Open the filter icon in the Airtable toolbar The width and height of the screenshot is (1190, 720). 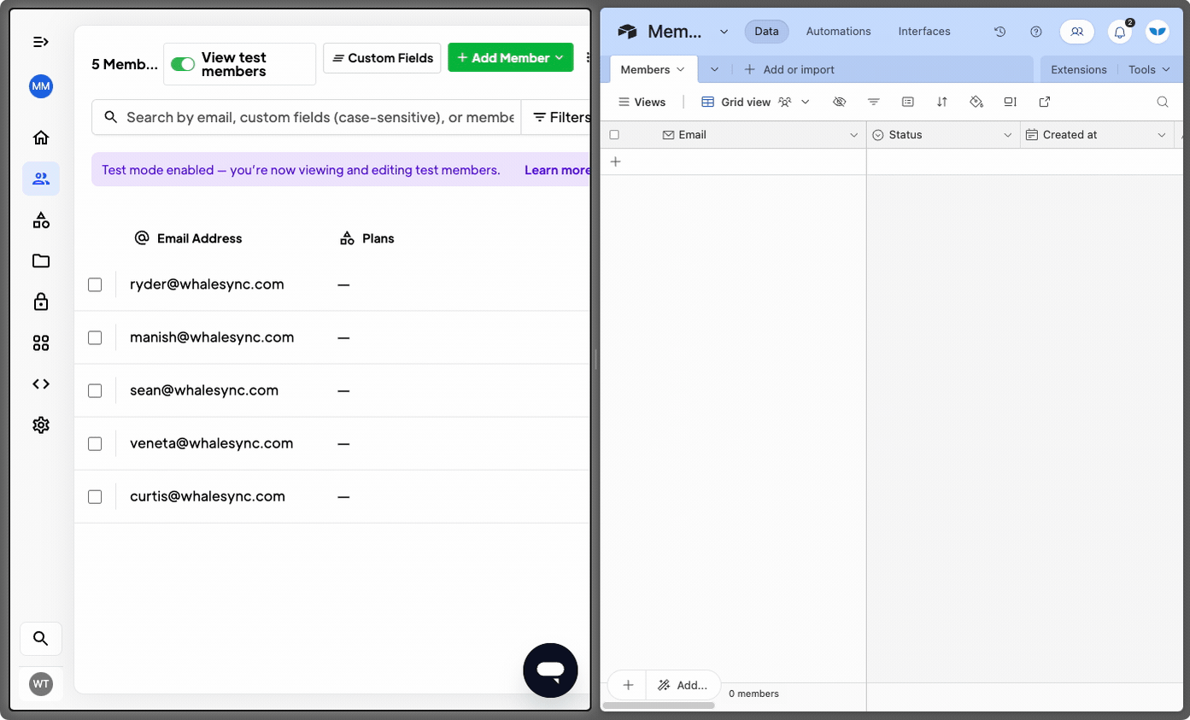873,102
